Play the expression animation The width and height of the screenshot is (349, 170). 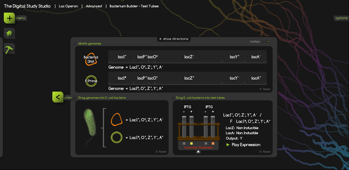[243, 145]
